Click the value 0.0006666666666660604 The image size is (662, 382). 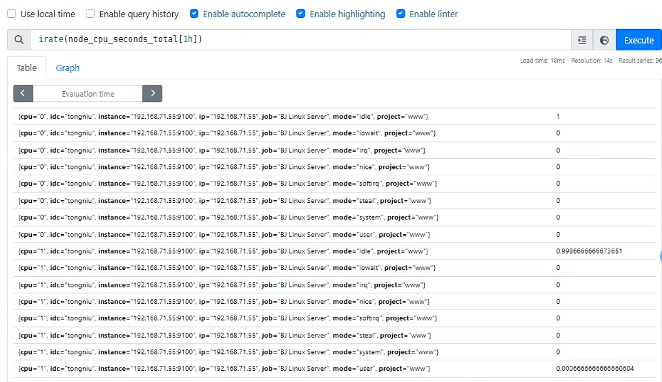pyautogui.click(x=595, y=369)
